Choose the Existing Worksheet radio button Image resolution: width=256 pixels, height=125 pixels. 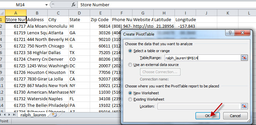coord(130,99)
